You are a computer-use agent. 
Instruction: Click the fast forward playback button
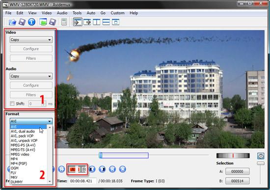(x=61, y=169)
